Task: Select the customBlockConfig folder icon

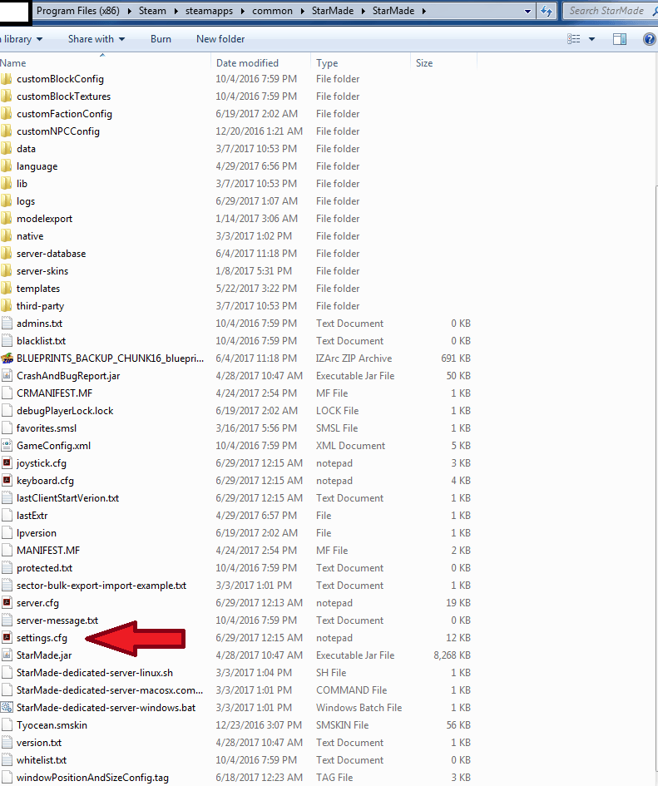Action: click(x=7, y=79)
